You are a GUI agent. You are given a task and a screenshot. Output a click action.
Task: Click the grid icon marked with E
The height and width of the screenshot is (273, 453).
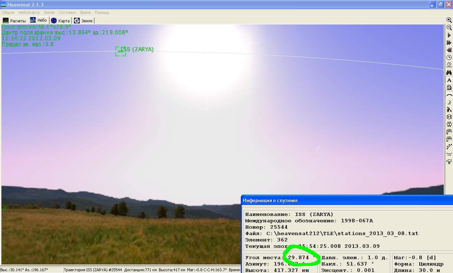pyautogui.click(x=449, y=132)
